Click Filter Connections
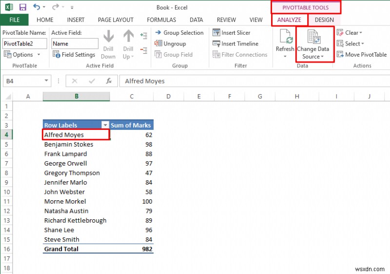Screen dimensions: 390x274 pyautogui.click(x=240, y=55)
